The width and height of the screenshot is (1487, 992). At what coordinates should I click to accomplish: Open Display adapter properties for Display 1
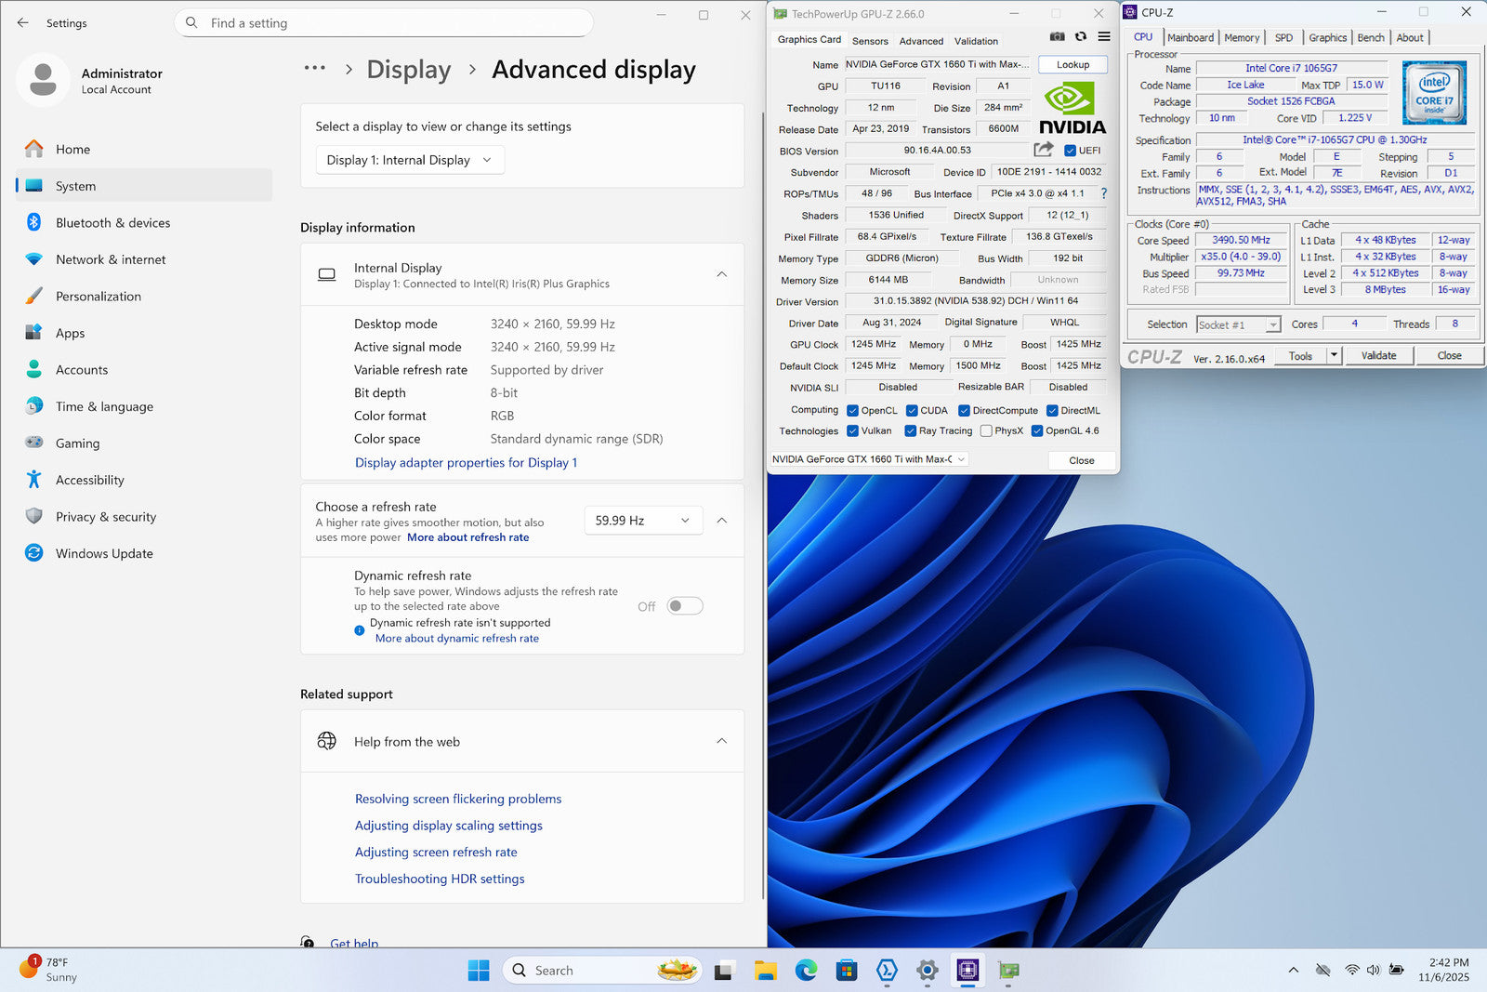[x=466, y=463]
